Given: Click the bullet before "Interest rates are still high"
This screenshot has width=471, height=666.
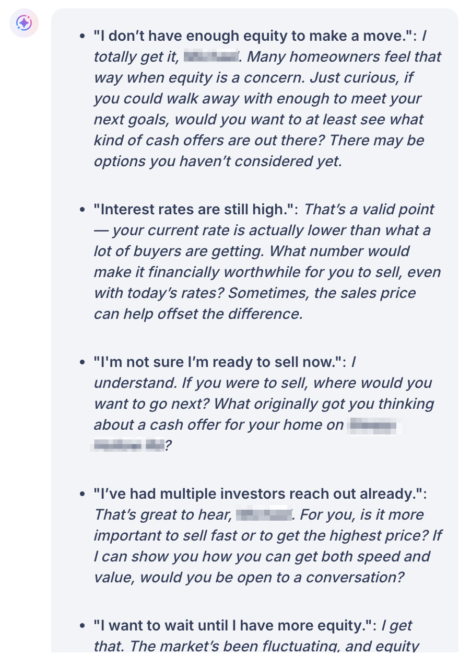Looking at the screenshot, I should 82,210.
